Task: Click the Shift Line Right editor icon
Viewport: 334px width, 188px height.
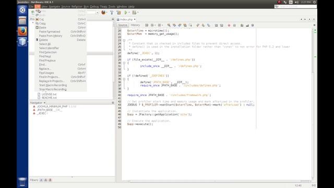Action: point(221,25)
